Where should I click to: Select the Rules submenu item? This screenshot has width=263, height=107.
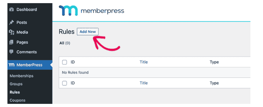click(15, 92)
